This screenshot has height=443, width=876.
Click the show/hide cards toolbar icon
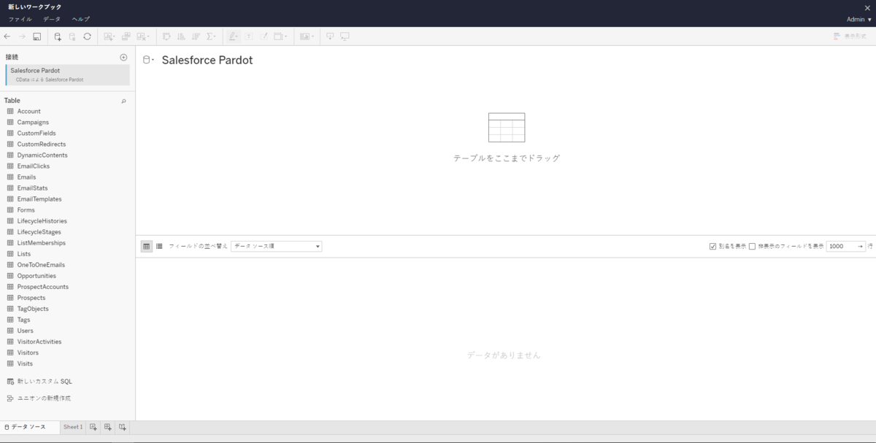coord(307,36)
